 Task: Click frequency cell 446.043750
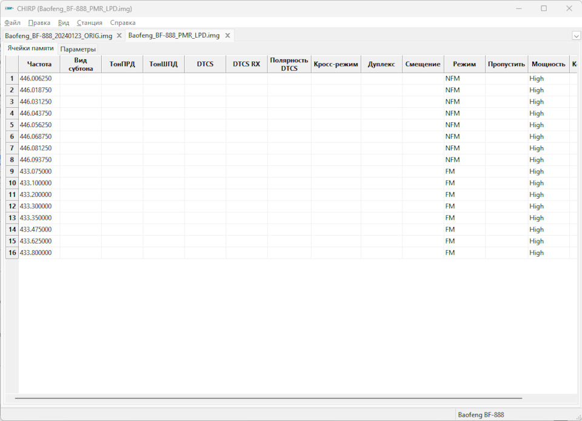(39, 113)
